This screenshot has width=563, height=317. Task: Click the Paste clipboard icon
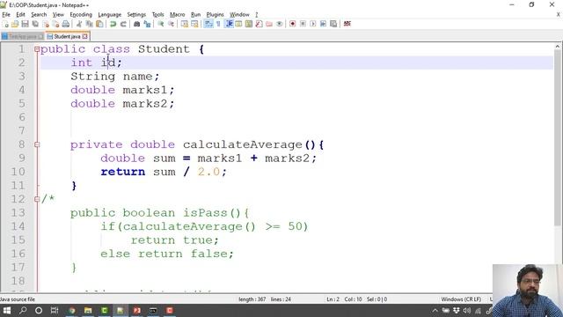point(99,24)
